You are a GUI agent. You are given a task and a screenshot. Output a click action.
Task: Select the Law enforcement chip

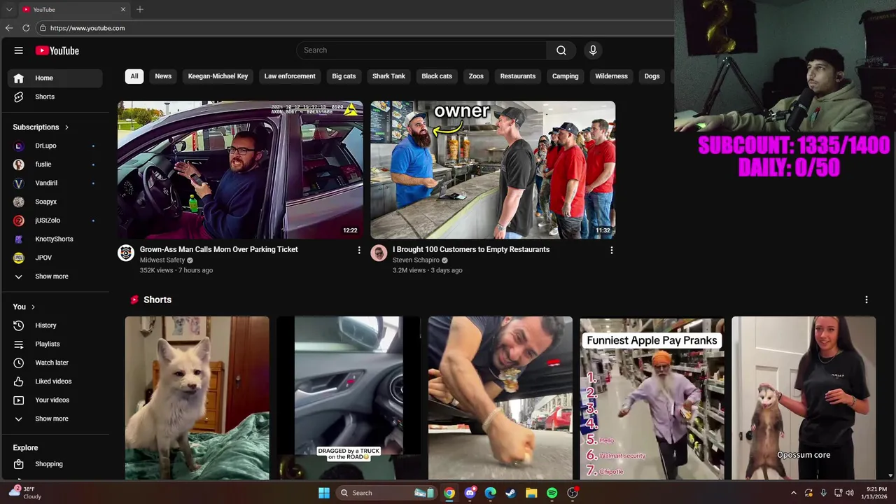290,76
